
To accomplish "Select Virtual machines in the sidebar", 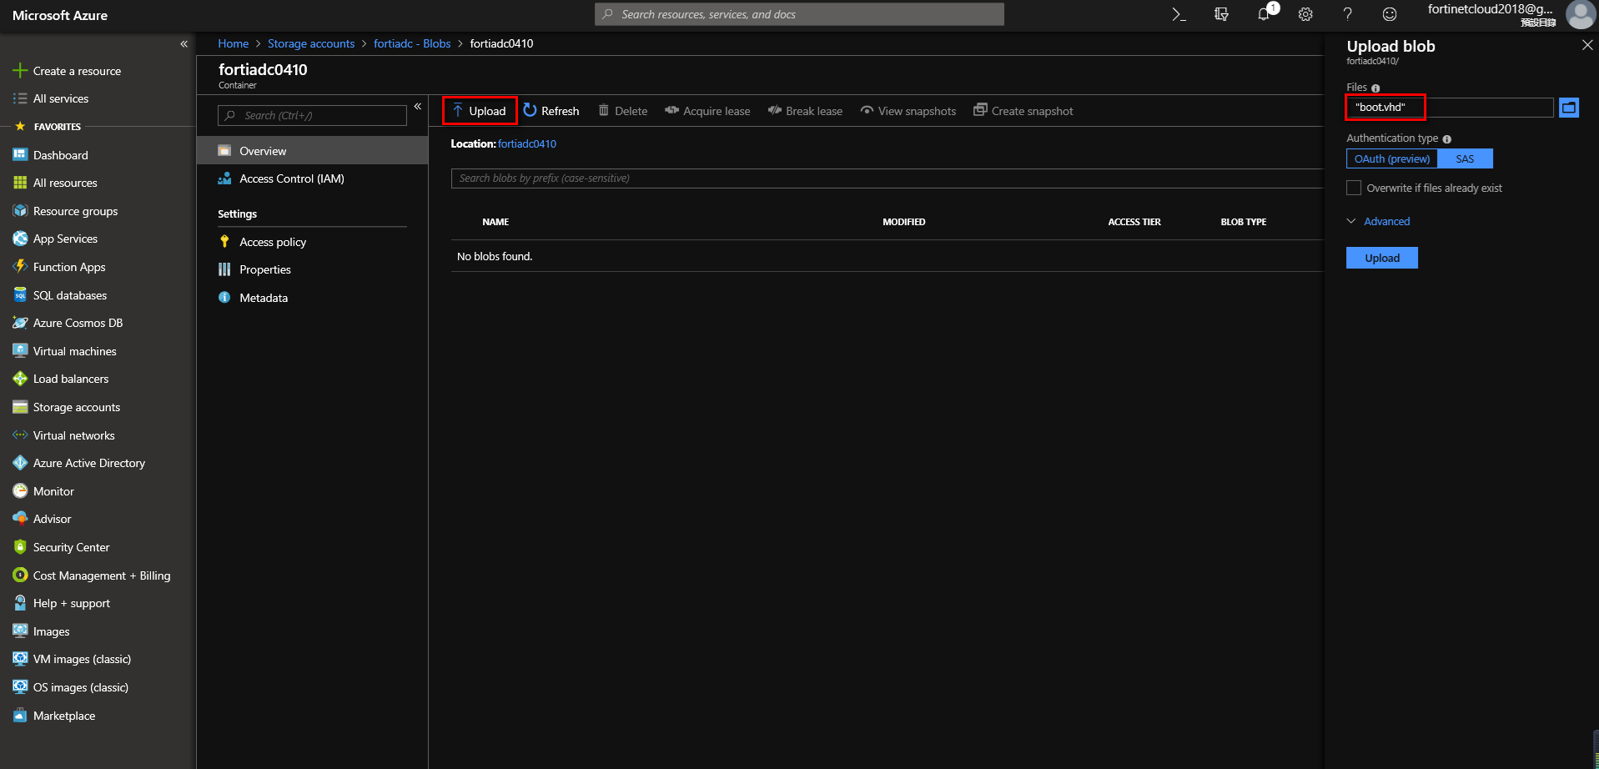I will click(x=73, y=350).
